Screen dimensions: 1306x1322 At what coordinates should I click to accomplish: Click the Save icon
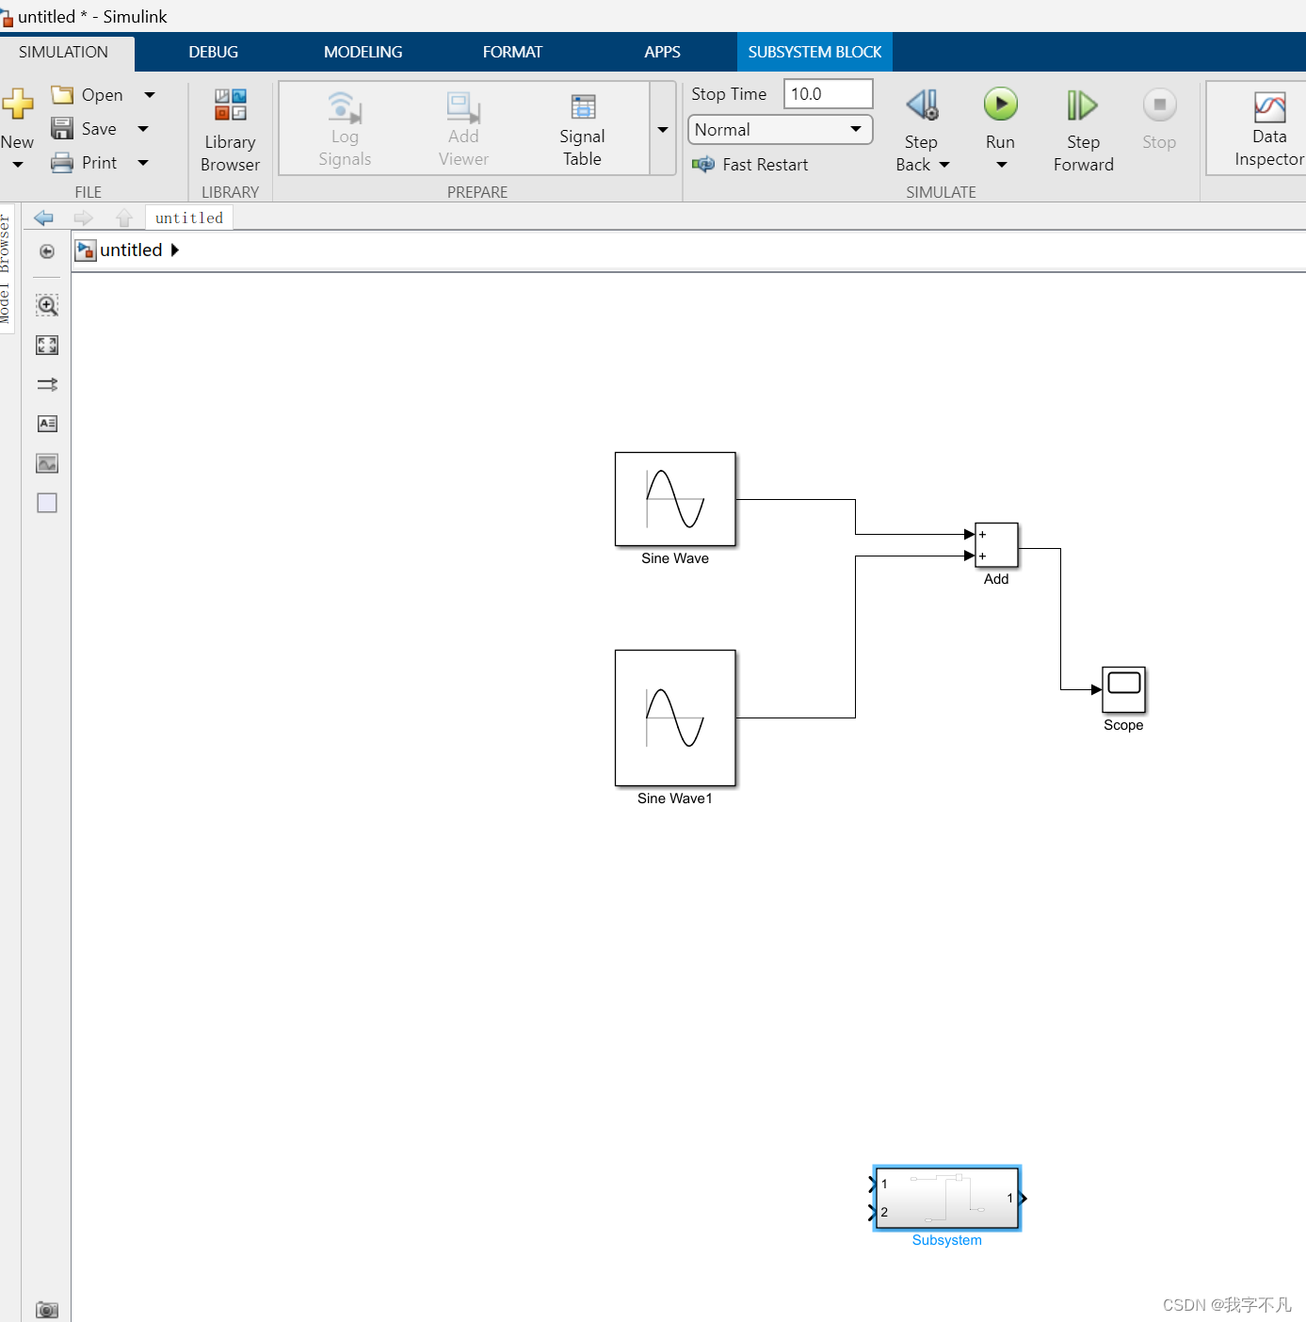click(62, 129)
